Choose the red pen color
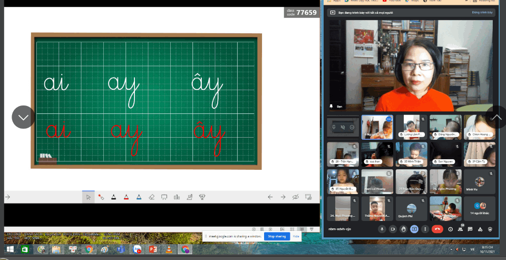The image size is (506, 260). [x=126, y=197]
